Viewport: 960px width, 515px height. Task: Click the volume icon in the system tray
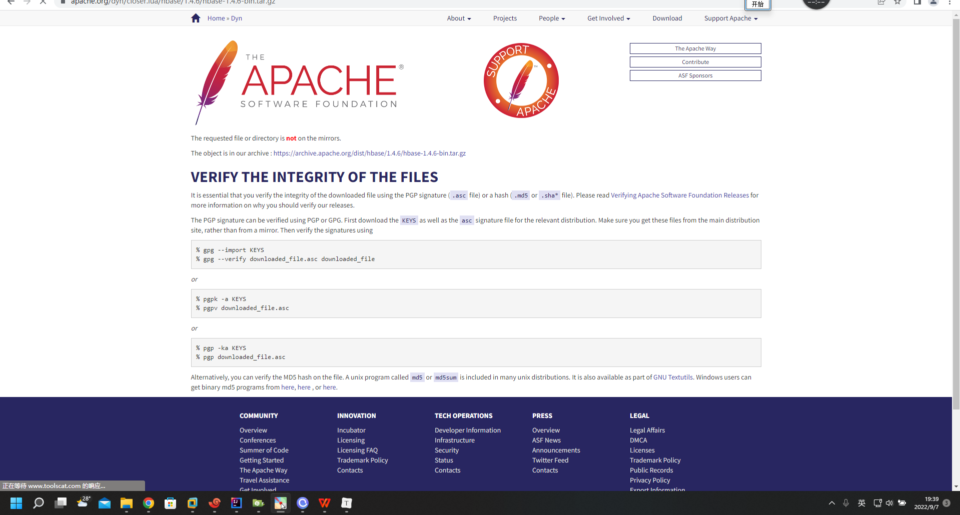pos(889,503)
